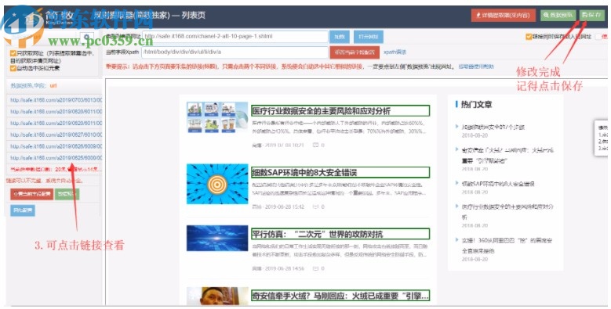Screen dimensions: 611x309
Task: Select article title 细数SAP环境中的8大安全错误
Action: click(340, 172)
